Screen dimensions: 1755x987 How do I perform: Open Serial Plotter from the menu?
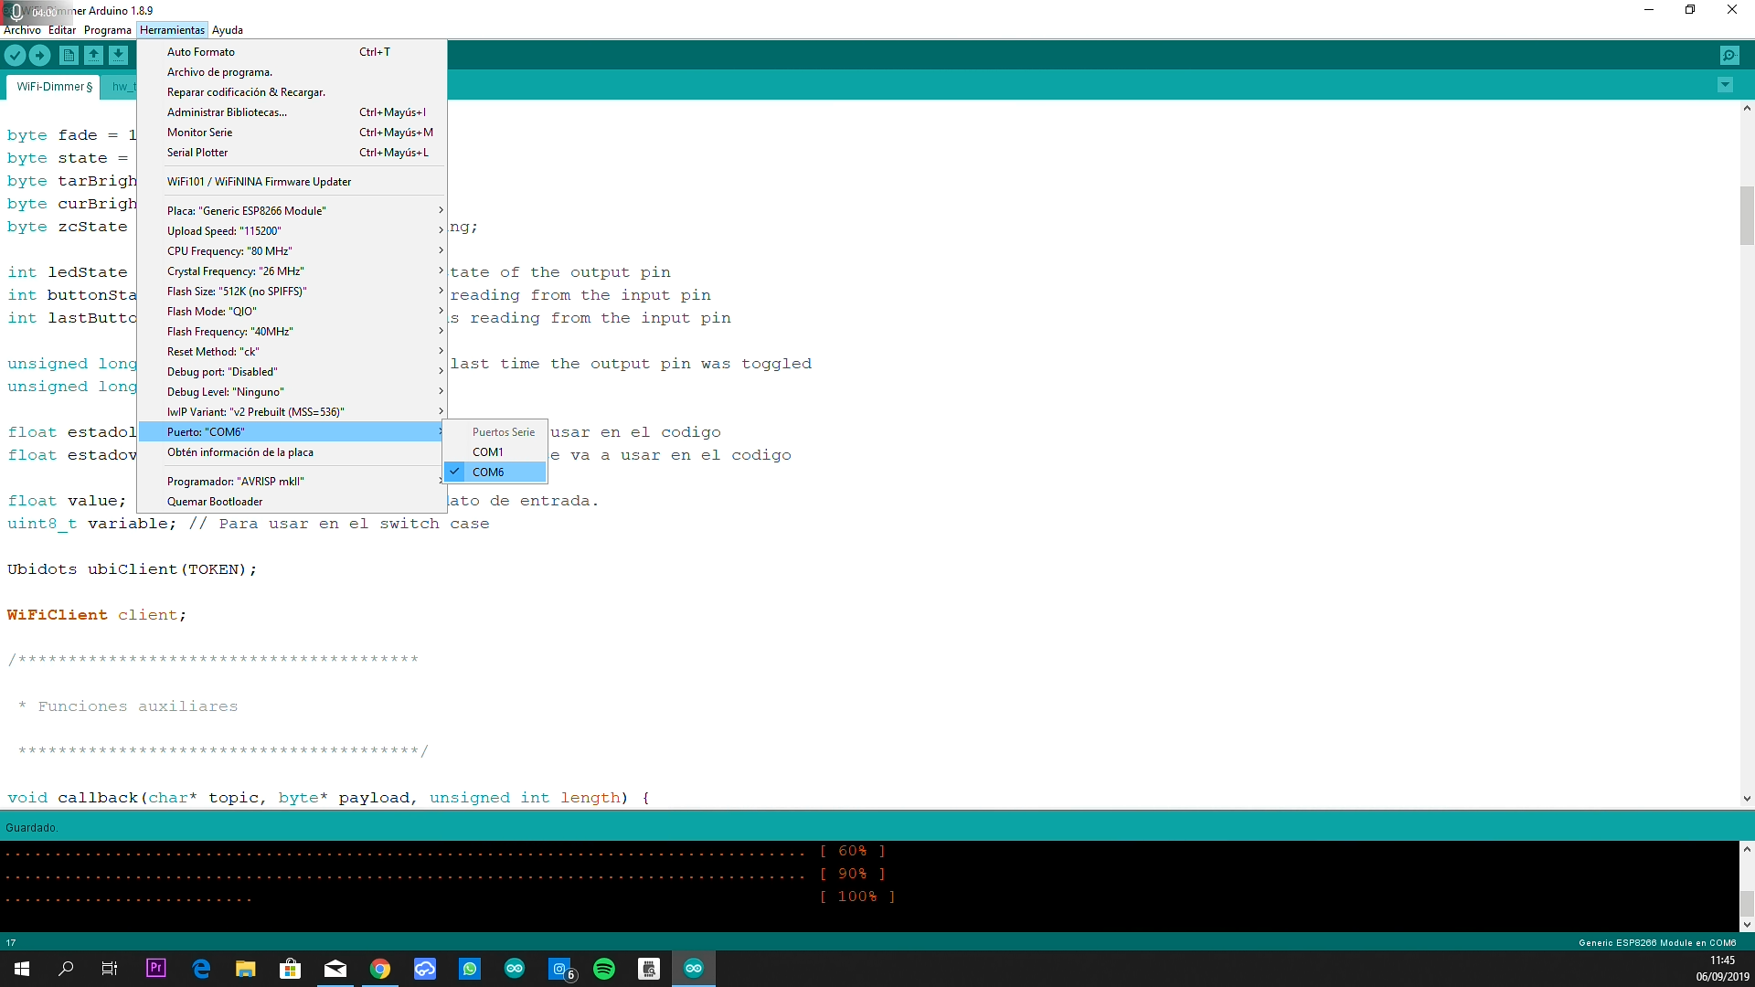tap(292, 153)
